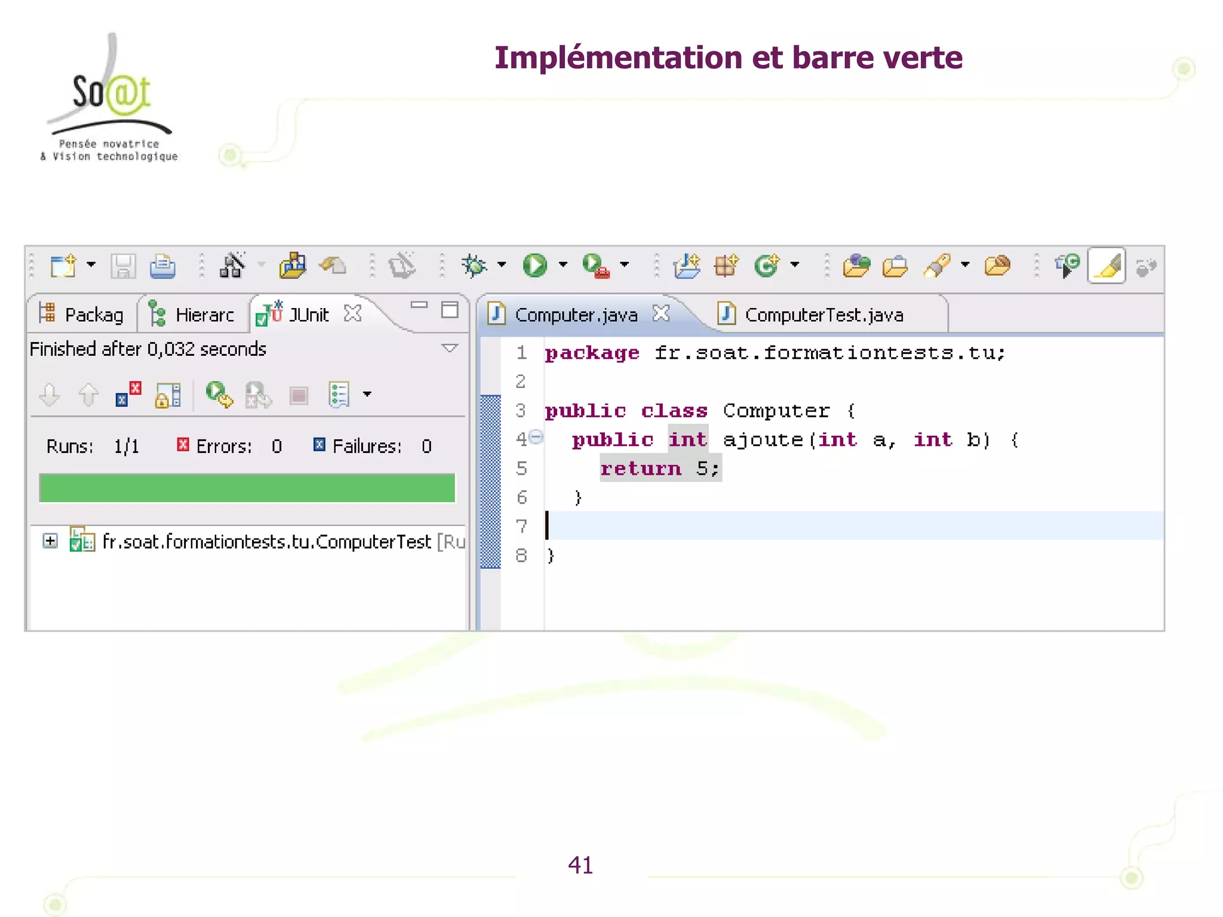Open Test Run History dropdown arrow

[x=367, y=394]
